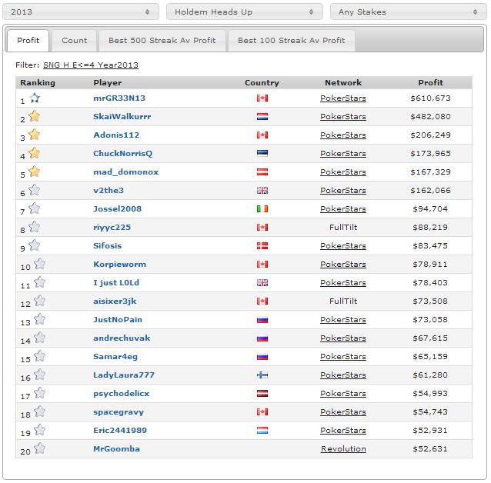Viewport: 491px width, 483px height.
Task: Toggle the star for JustNoPain
Action: click(x=40, y=319)
